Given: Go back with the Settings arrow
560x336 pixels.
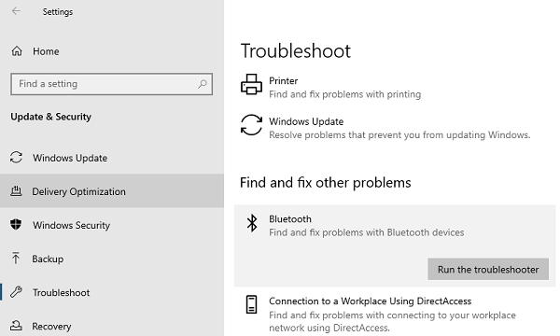Looking at the screenshot, I should [16, 11].
